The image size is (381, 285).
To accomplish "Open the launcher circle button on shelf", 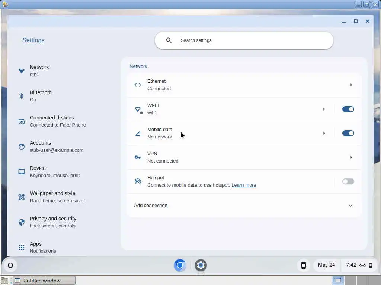I will click(x=10, y=265).
